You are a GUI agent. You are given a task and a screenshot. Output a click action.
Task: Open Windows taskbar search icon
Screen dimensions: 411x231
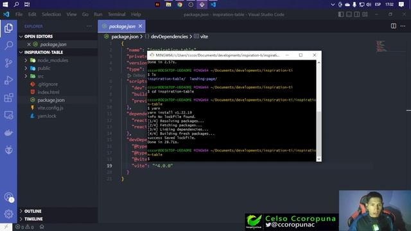tap(16, 4)
